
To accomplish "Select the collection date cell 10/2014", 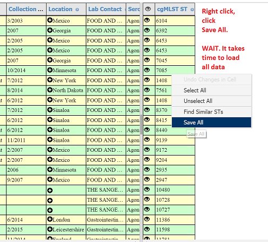I will [27, 70].
